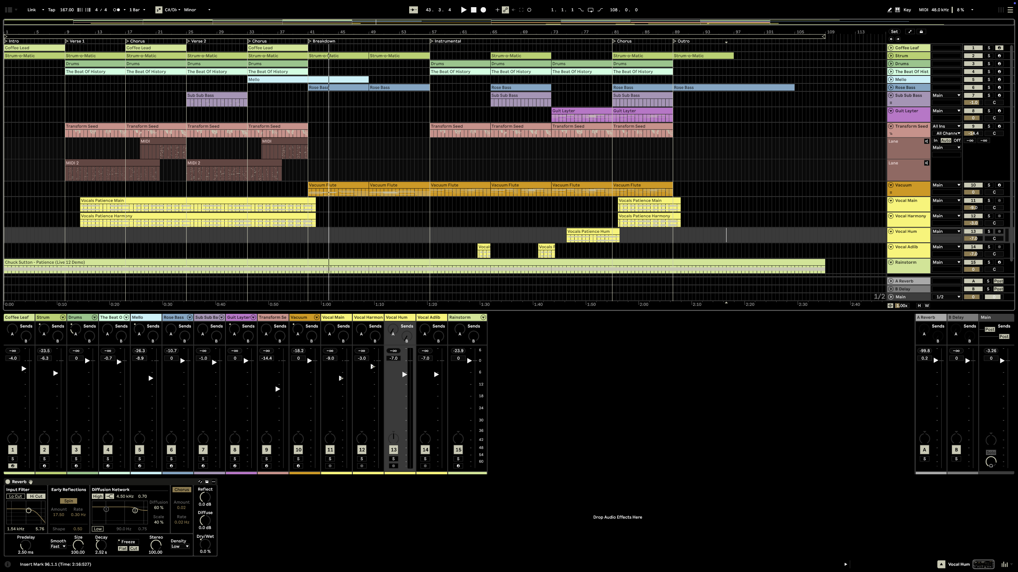This screenshot has height=572, width=1018.
Task: Stop playback with the Stop button
Action: 474,10
